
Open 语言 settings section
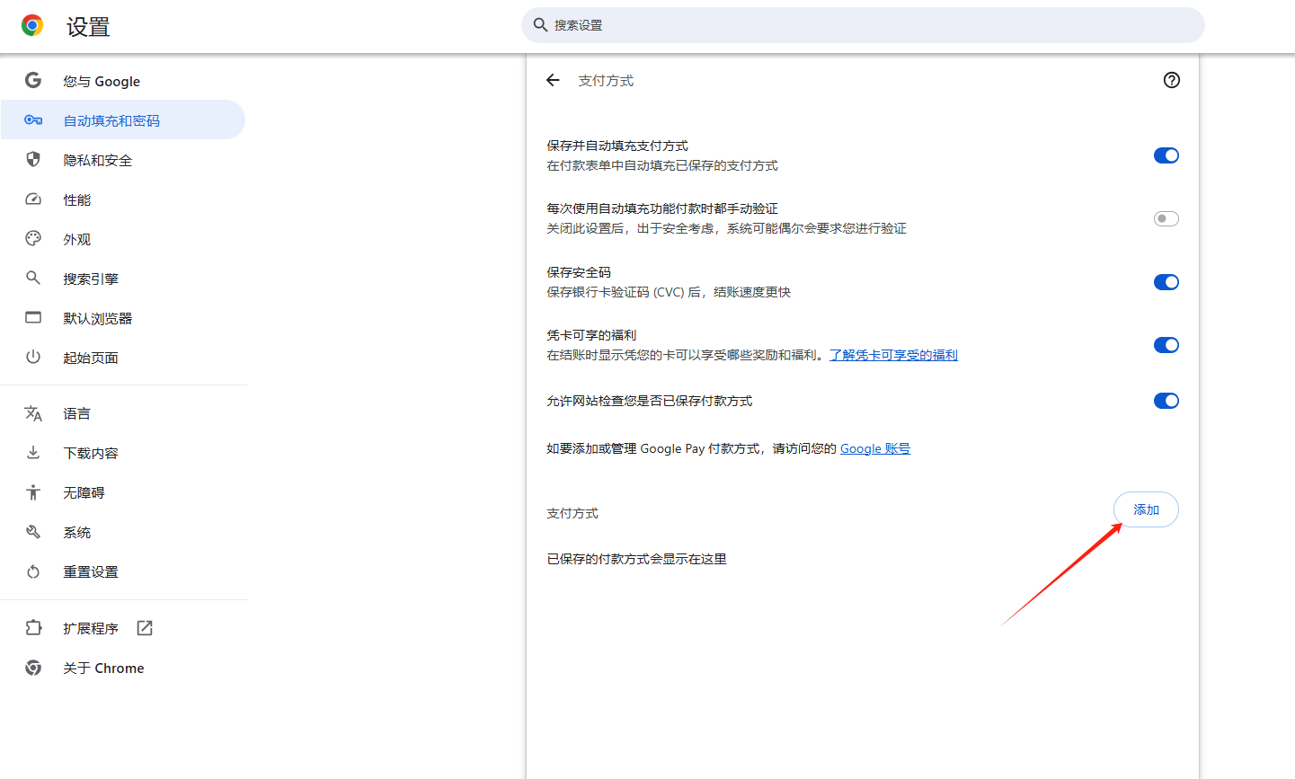click(123, 413)
